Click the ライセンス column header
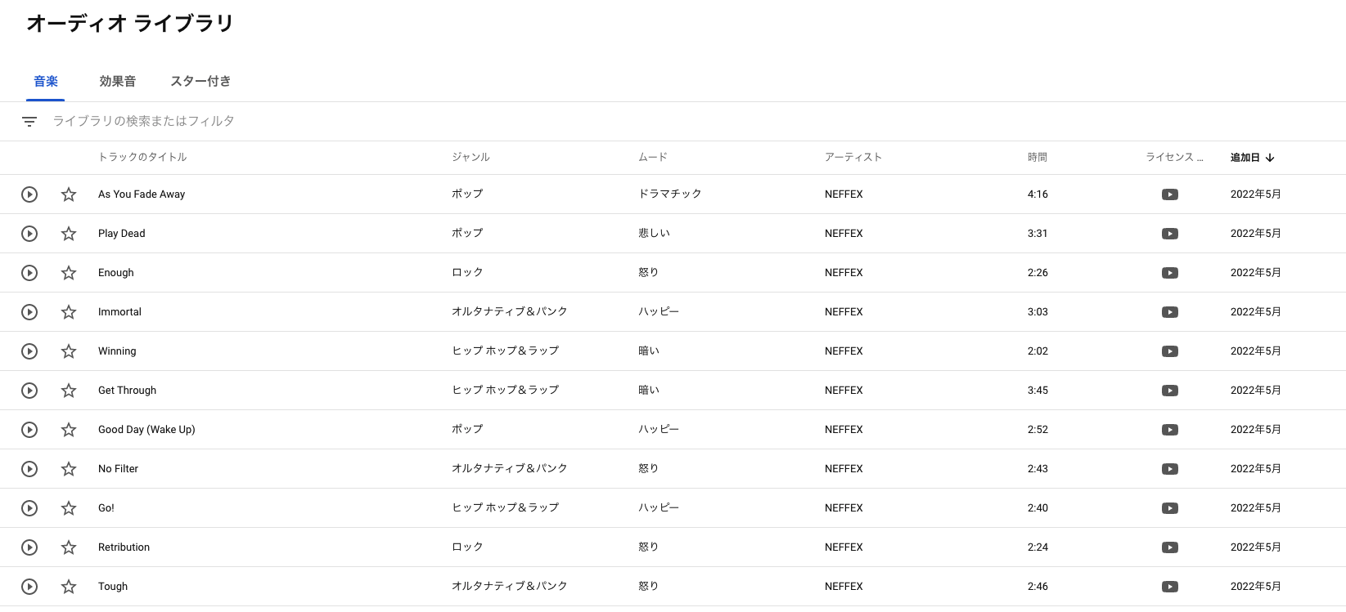1346x612 pixels. (x=1174, y=157)
